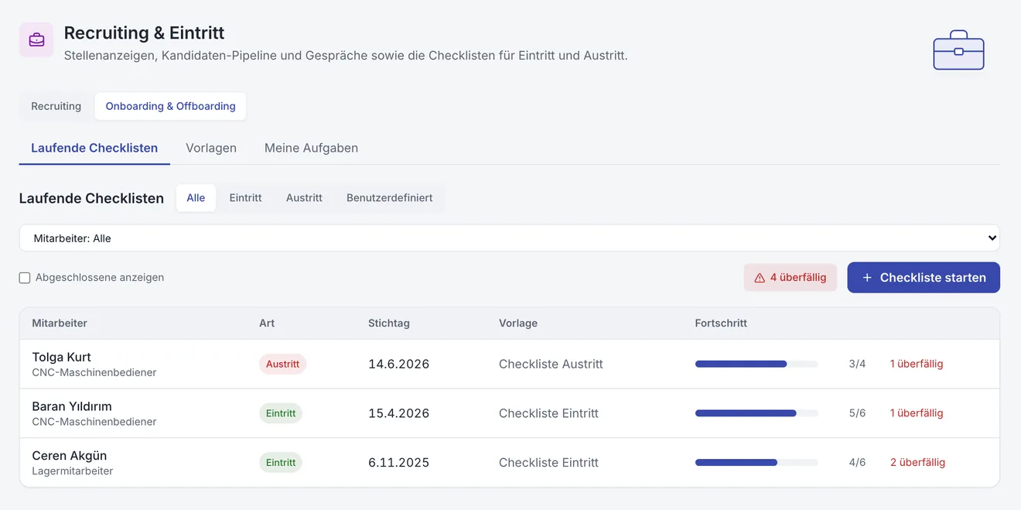Open Tolga Kurt's checklist row
Screen dimensions: 1021x510
point(510,364)
